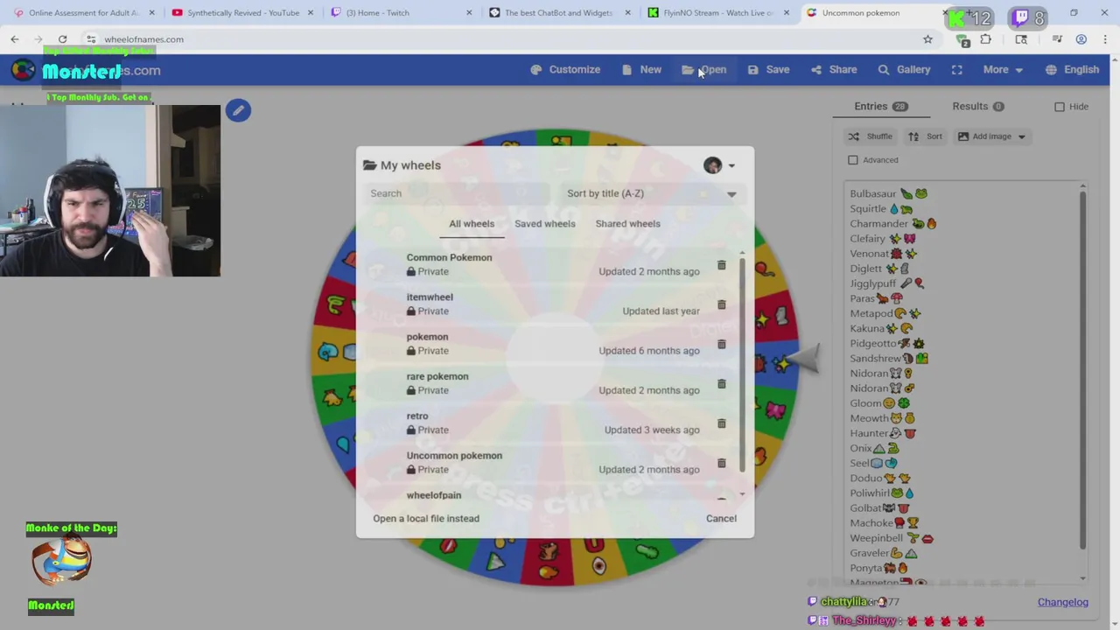Click the browser back arrow
This screenshot has height=630, width=1120.
(15, 39)
